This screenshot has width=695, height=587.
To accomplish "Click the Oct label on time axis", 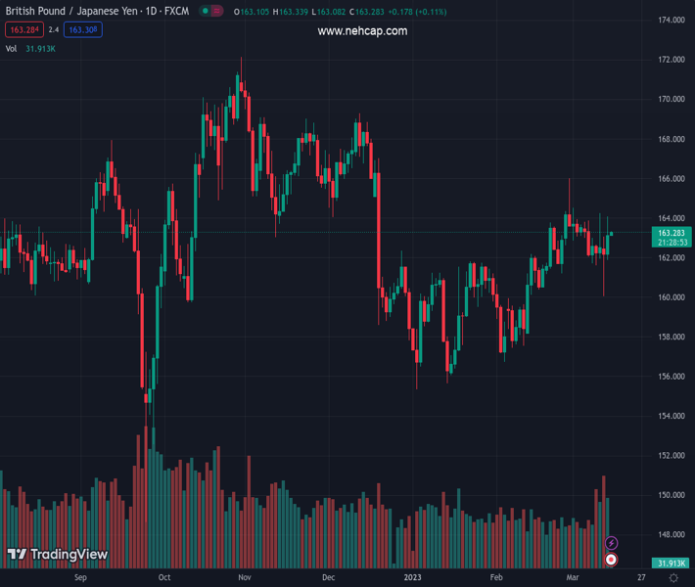I will tap(164, 578).
